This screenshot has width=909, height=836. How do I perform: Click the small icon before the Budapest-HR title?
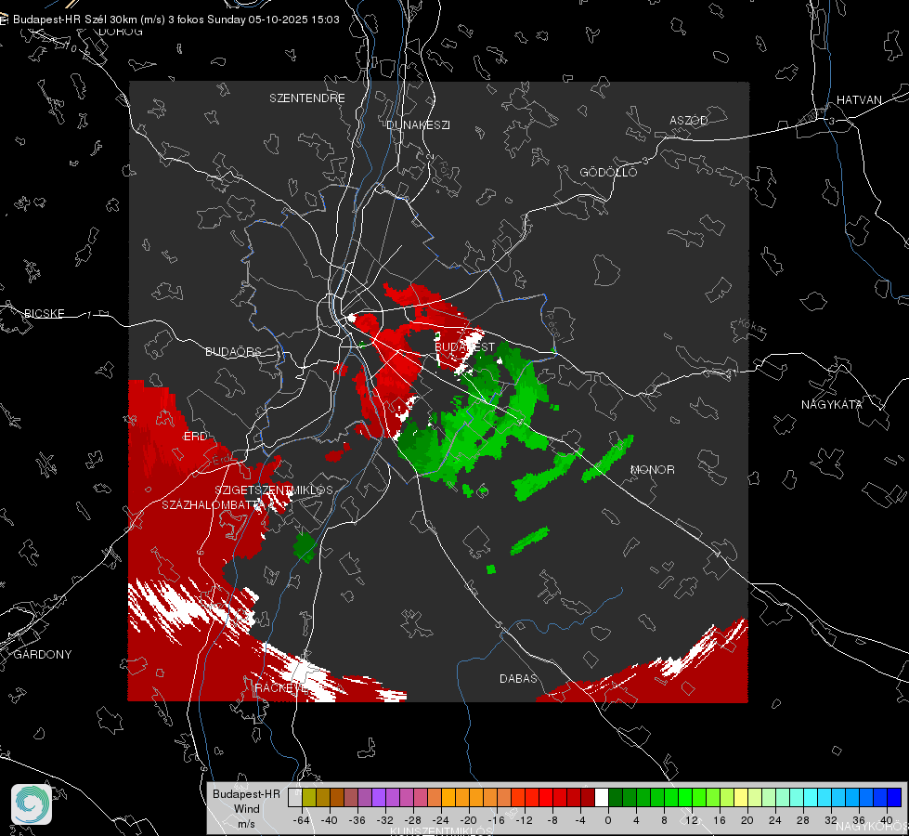pos(4,20)
